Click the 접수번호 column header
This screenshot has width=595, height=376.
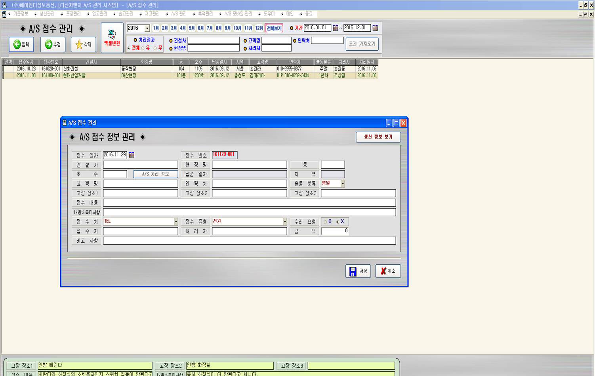point(51,62)
